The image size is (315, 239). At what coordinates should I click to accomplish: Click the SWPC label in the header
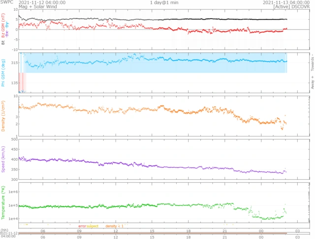click(x=6, y=2)
